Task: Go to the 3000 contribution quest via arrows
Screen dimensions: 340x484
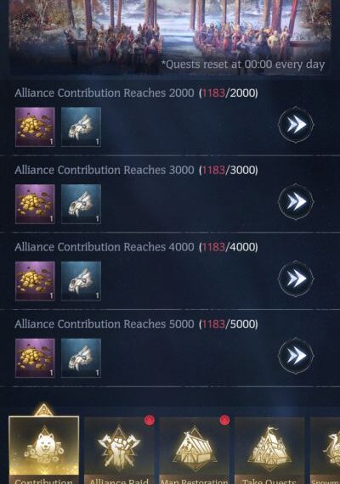Action: [296, 201]
